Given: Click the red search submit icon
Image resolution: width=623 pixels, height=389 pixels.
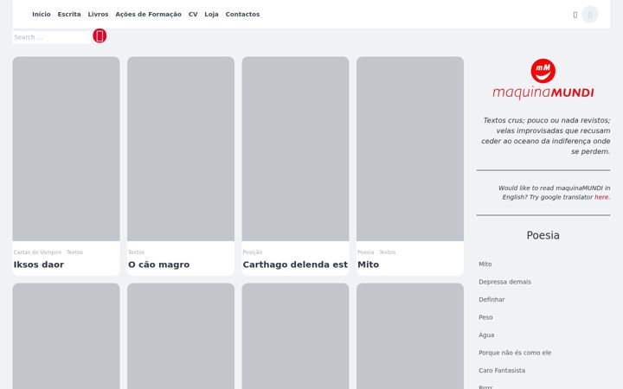Looking at the screenshot, I should pyautogui.click(x=100, y=36).
